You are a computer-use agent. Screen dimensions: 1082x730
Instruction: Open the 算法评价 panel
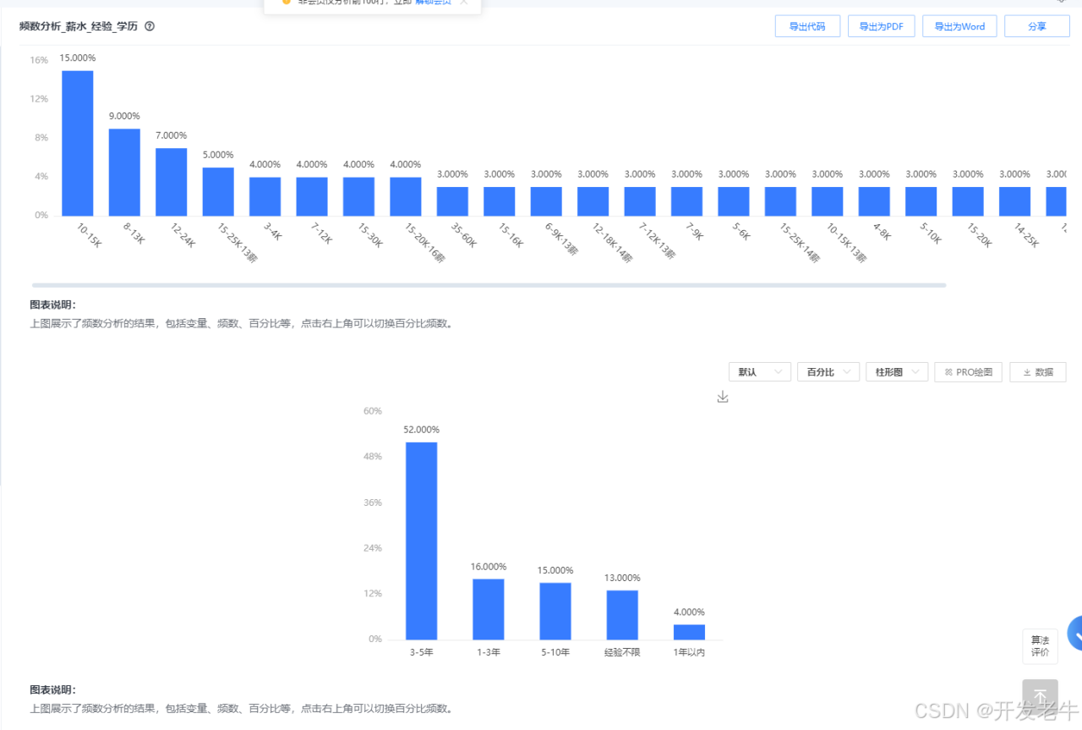[x=1040, y=646]
